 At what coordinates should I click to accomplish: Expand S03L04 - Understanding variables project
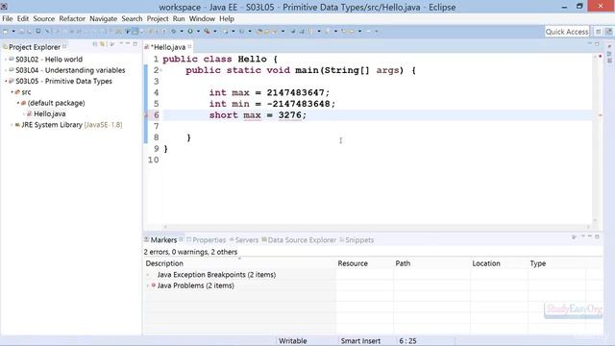(x=6, y=70)
